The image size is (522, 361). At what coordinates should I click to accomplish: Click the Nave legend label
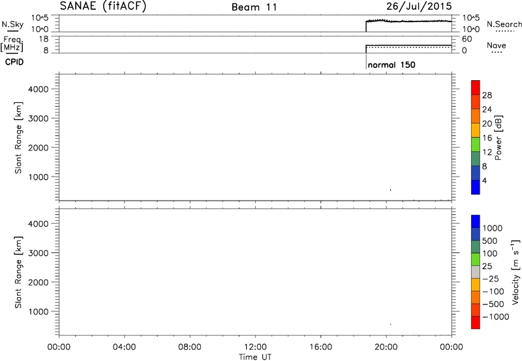pos(496,46)
